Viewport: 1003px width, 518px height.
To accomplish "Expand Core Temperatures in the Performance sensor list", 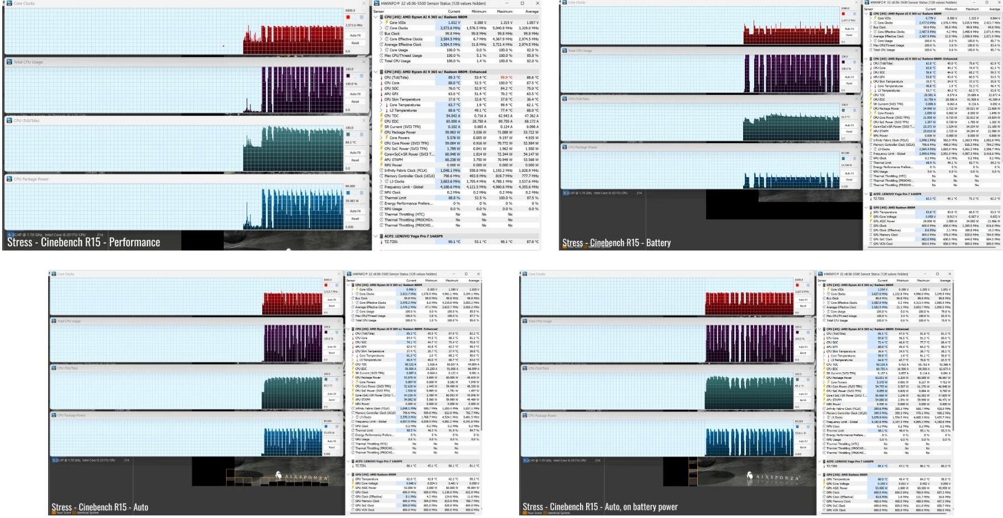I will (x=381, y=105).
